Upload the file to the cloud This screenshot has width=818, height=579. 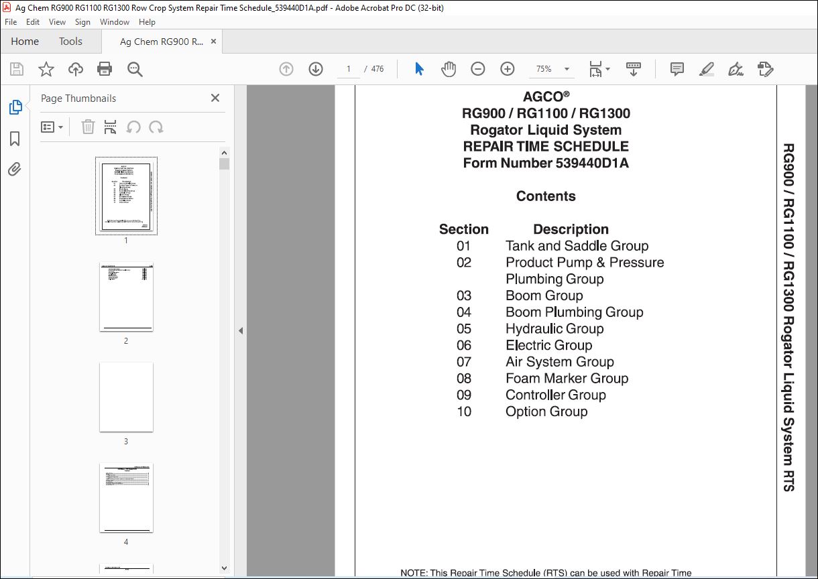pos(76,69)
